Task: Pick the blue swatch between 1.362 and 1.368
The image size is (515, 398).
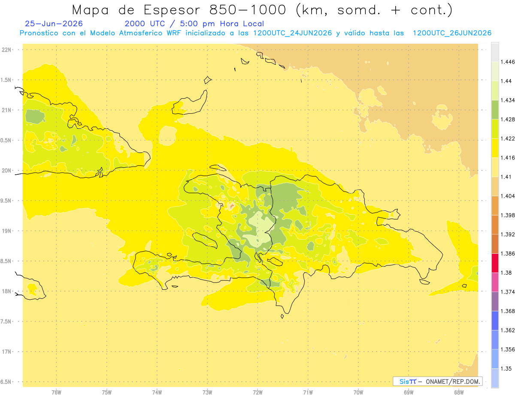Action: pyautogui.click(x=495, y=321)
